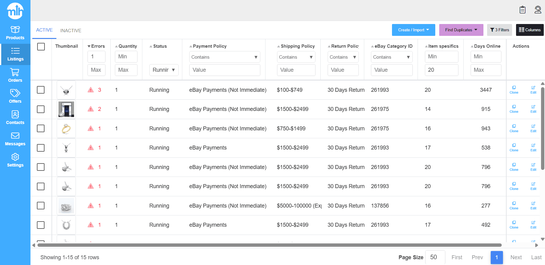
Task: Open the gold ring thumbnail for $750-$1499 listing
Action: coord(66,129)
